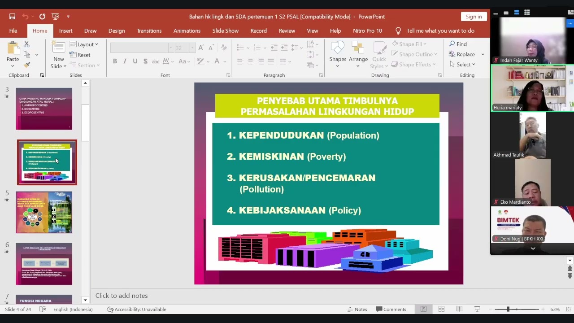574x323 pixels.
Task: Click the Sign in button
Action: click(474, 17)
